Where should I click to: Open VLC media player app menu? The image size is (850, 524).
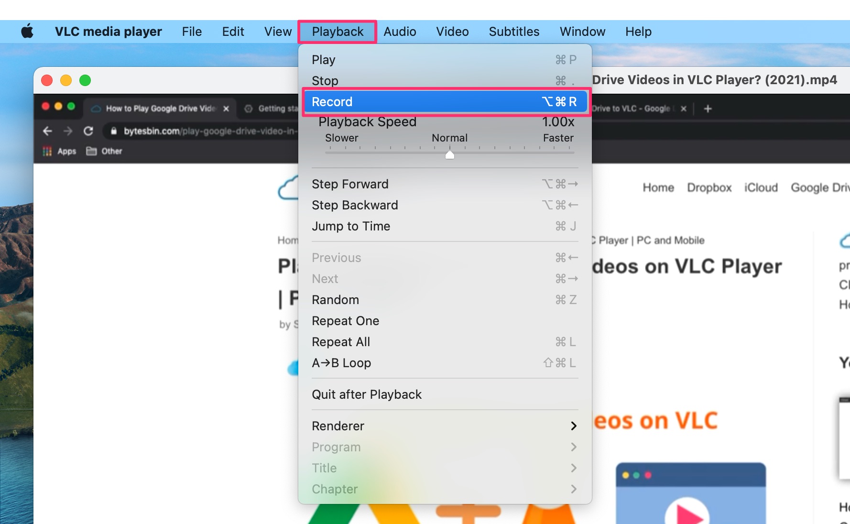[x=108, y=32]
